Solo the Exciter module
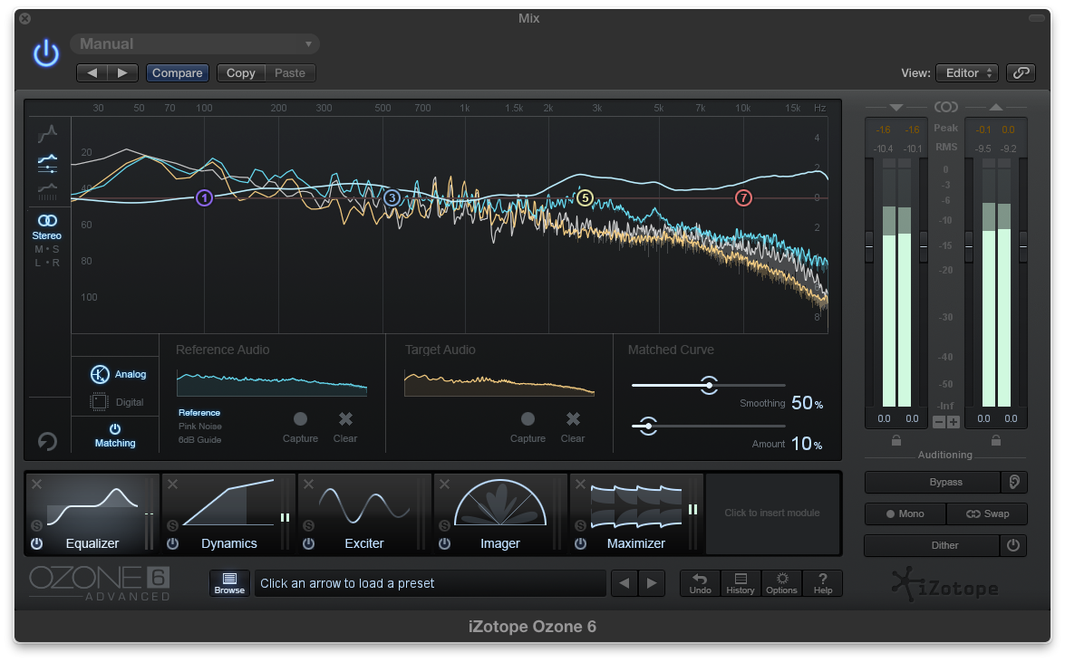 (x=308, y=525)
